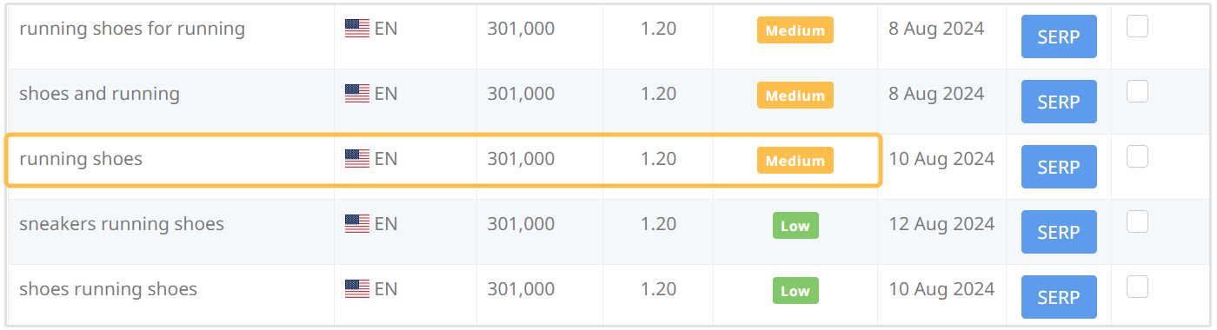
Task: Launch SERP for shoes running shoes
Action: [x=1059, y=297]
